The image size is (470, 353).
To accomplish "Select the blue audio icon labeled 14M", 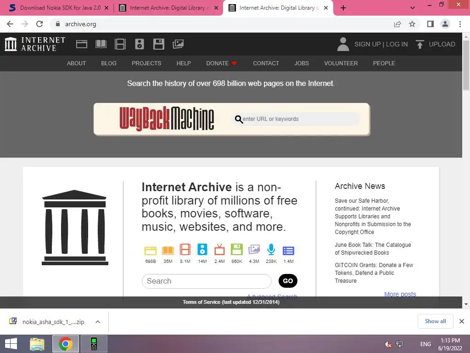I will [202, 250].
